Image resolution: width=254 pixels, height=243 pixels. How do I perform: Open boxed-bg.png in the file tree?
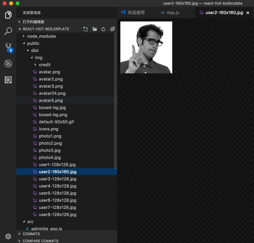(x=67, y=115)
